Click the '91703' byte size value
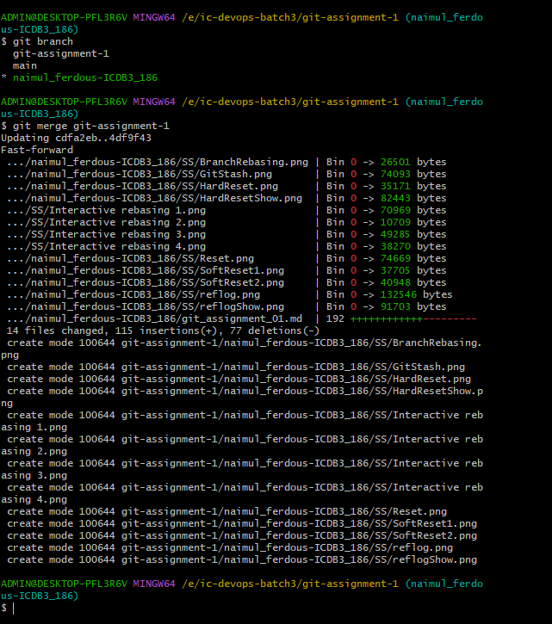This screenshot has width=552, height=624. click(x=395, y=306)
